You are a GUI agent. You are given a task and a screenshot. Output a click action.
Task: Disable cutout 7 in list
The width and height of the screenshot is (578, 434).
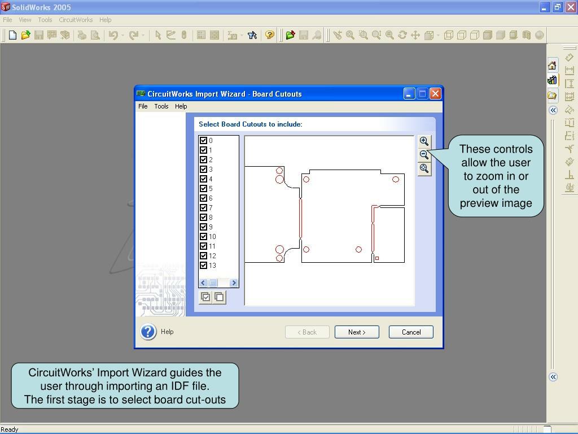203,208
